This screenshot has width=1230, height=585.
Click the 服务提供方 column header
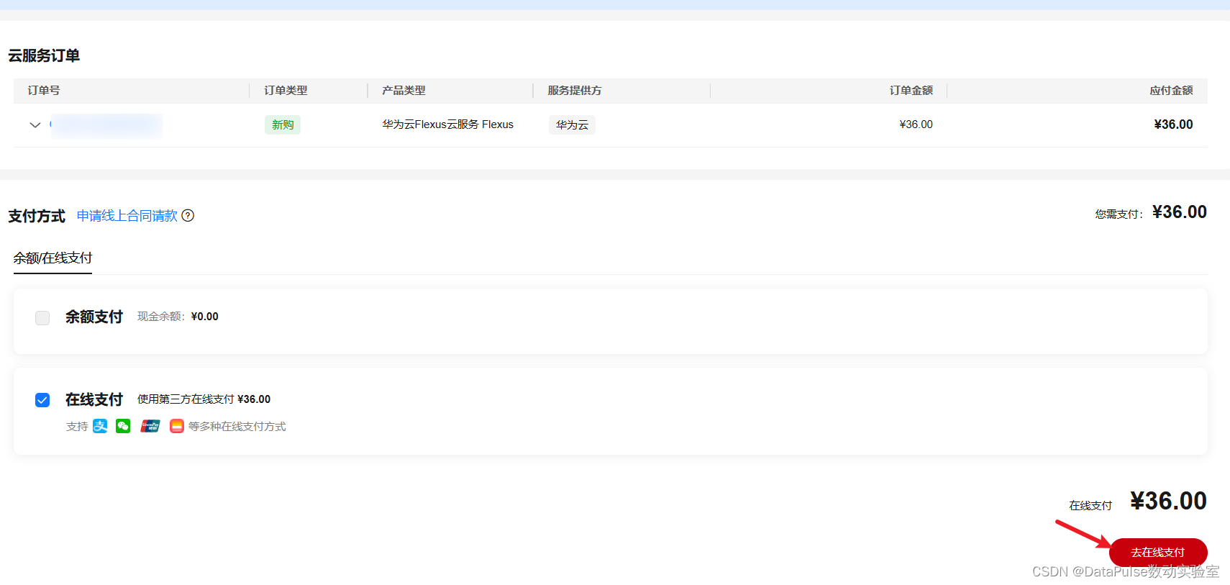tap(575, 90)
